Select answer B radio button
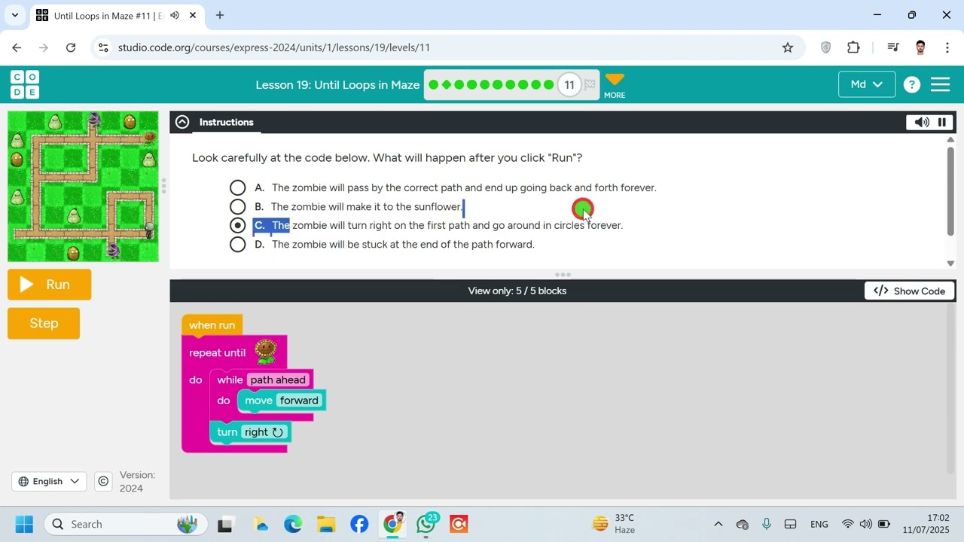Screen dimensions: 964x542 coord(238,206)
